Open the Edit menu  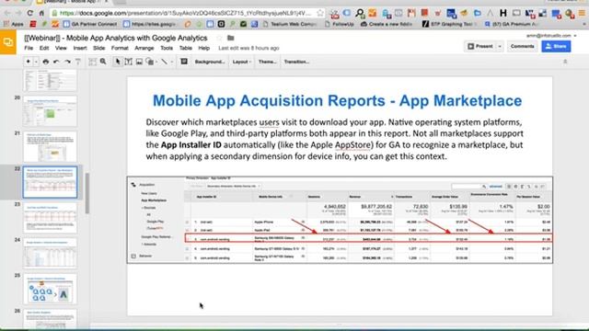point(44,48)
